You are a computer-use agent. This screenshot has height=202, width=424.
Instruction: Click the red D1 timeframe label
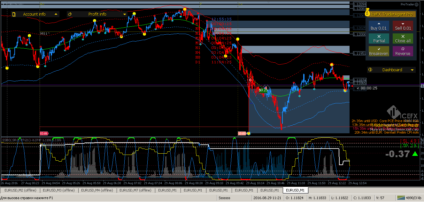coord(198,62)
